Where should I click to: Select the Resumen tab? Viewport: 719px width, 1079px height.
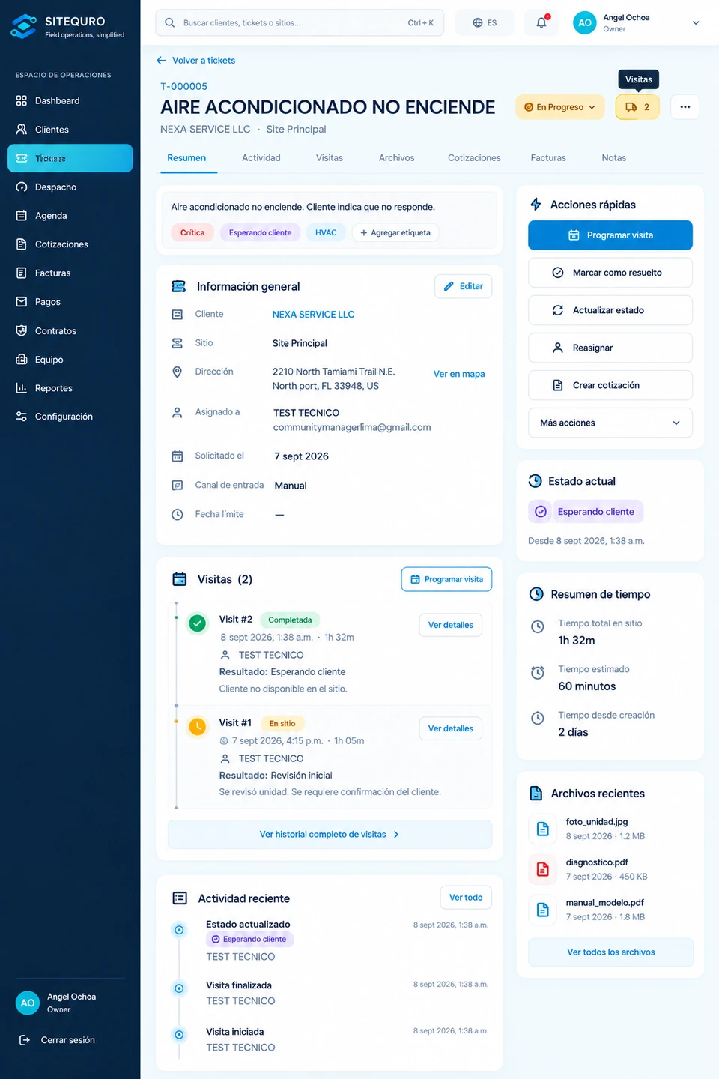click(186, 158)
